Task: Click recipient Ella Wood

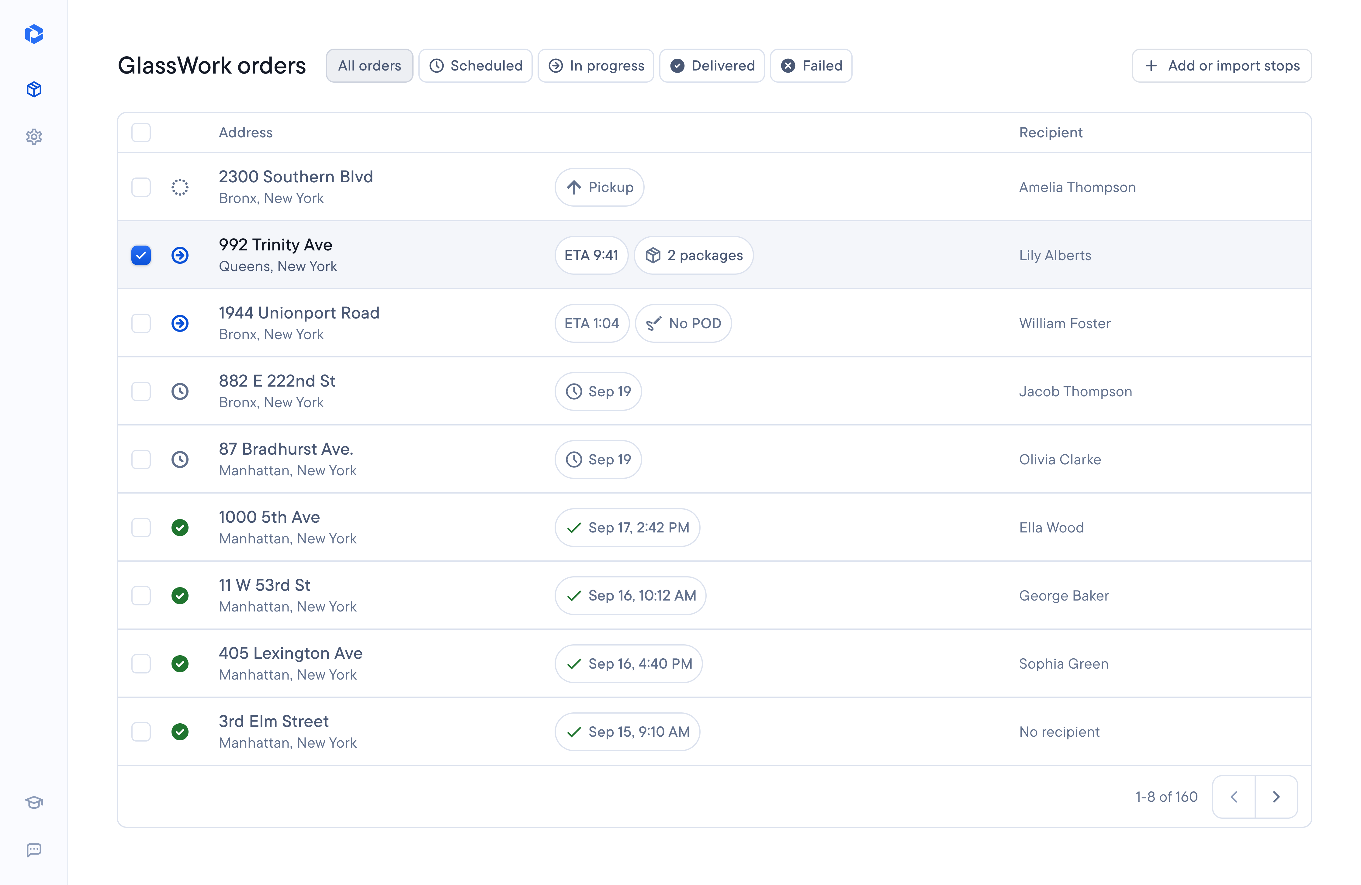Action: (x=1051, y=527)
